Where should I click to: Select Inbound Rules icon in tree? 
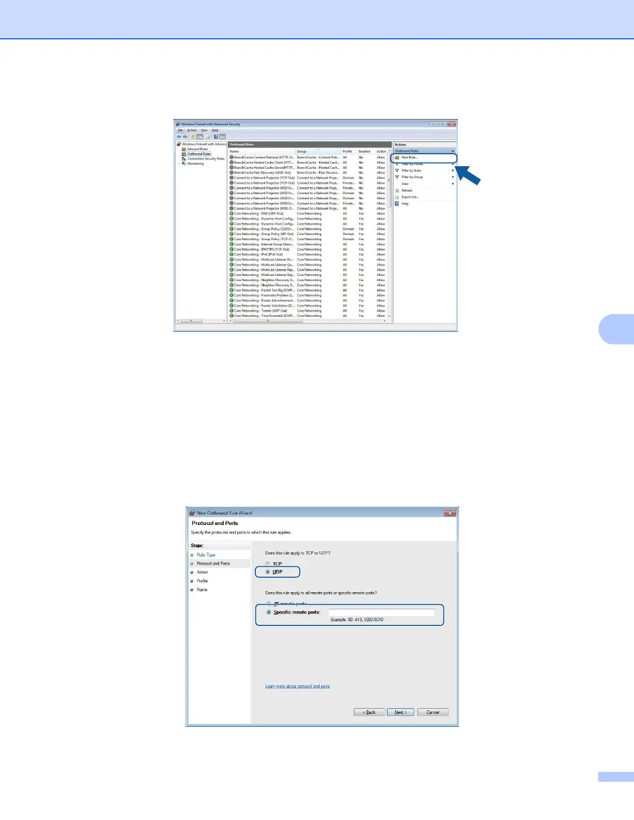point(184,149)
